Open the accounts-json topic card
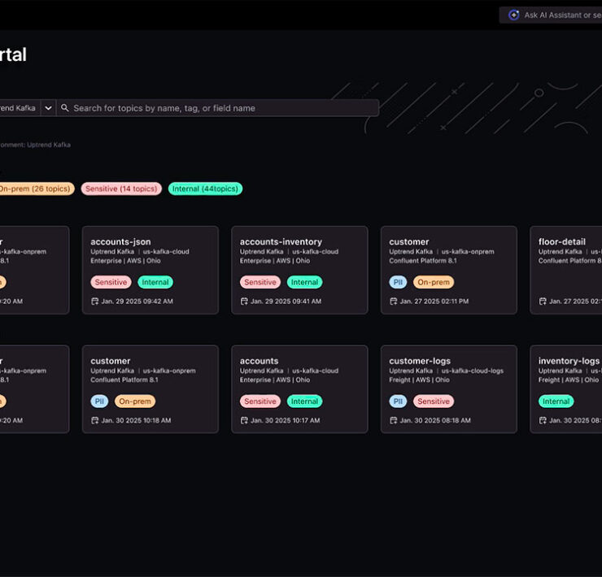 click(x=150, y=270)
